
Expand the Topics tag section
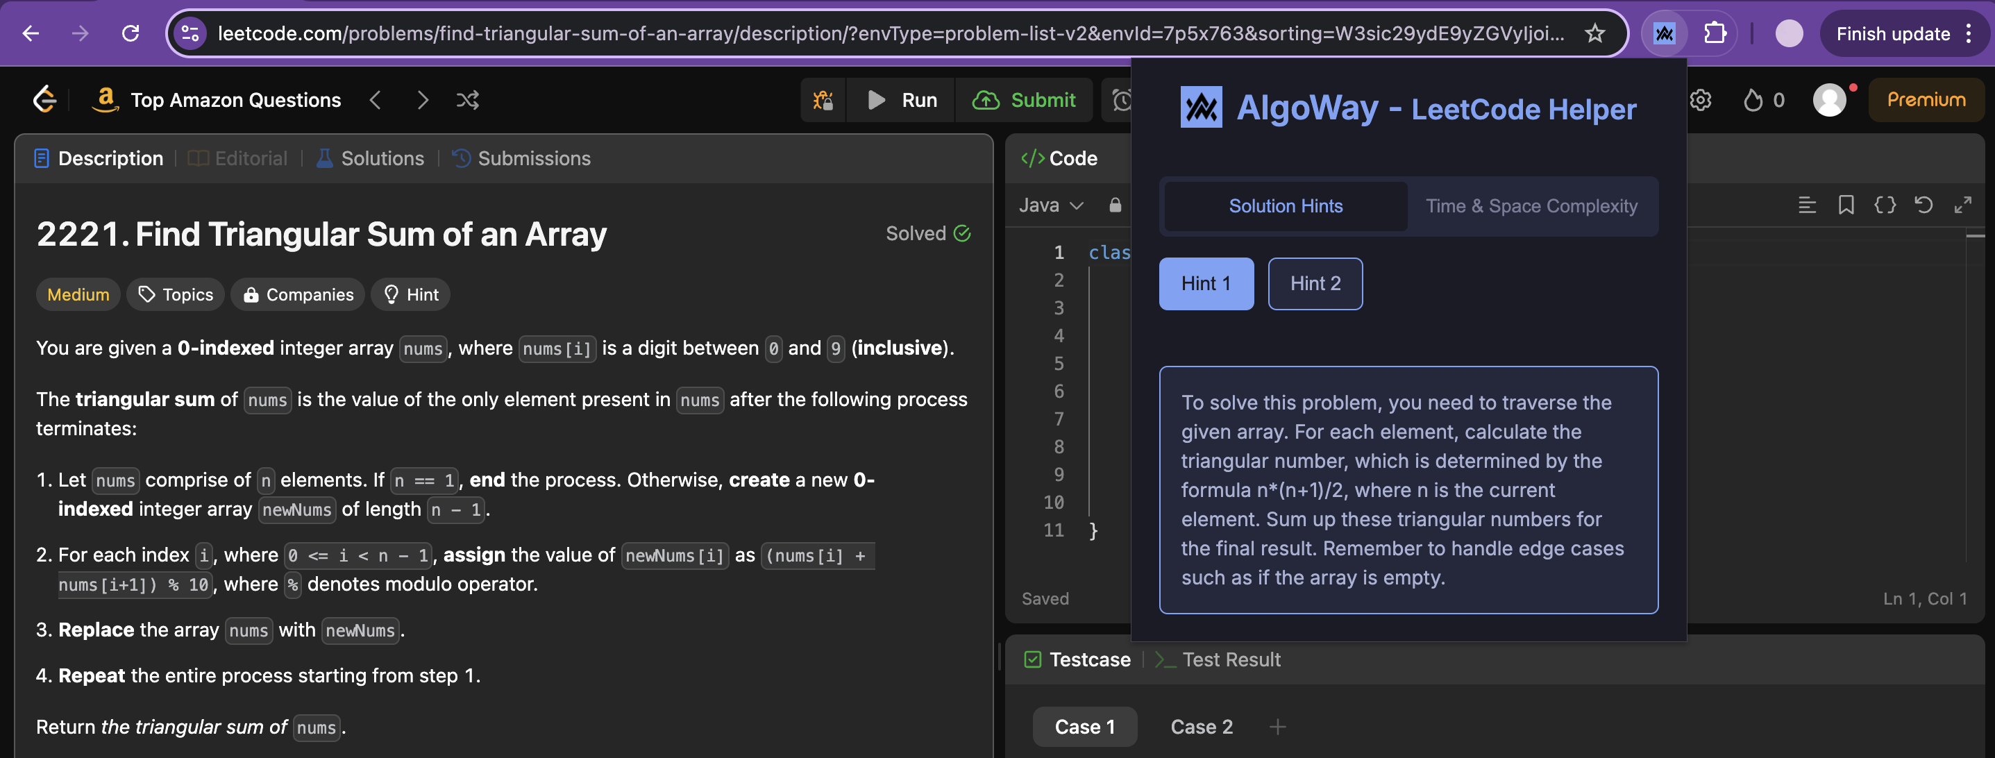(176, 294)
